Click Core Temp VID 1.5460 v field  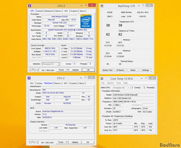tap(118, 105)
